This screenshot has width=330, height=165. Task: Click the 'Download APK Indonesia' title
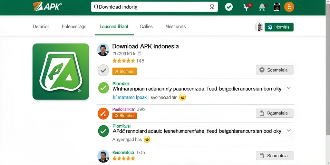(145, 46)
